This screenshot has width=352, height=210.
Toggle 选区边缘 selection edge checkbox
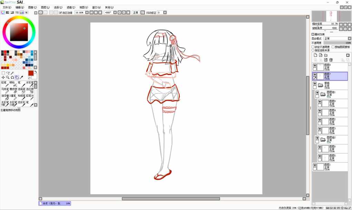(x=60, y=12)
